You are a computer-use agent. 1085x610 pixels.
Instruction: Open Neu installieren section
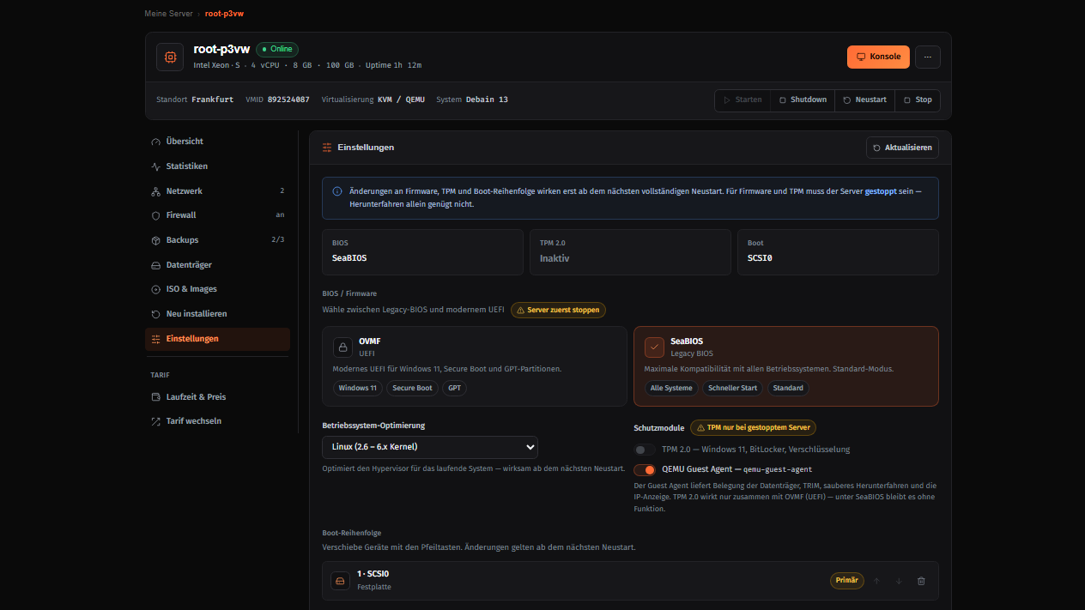(x=217, y=314)
